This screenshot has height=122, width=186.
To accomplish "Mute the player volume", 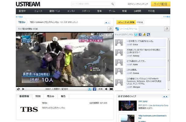I will [106, 89].
